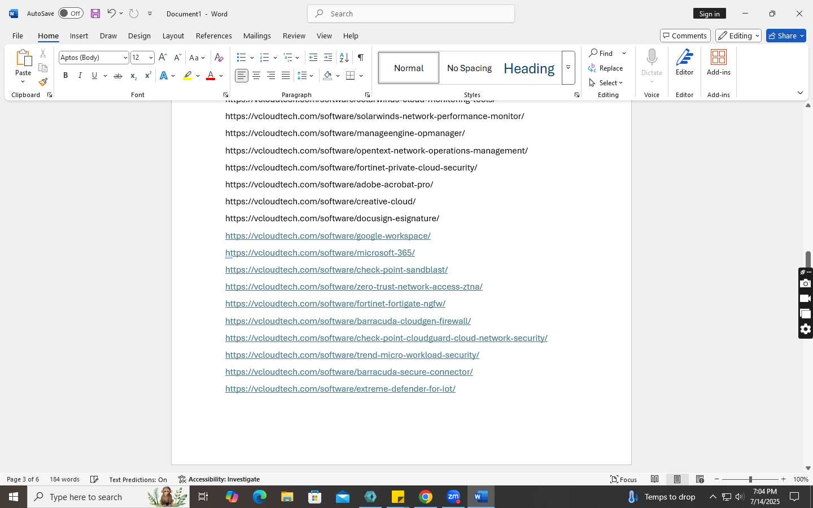Viewport: 813px width, 508px height.
Task: Toggle Bold formatting
Action: [x=65, y=76]
